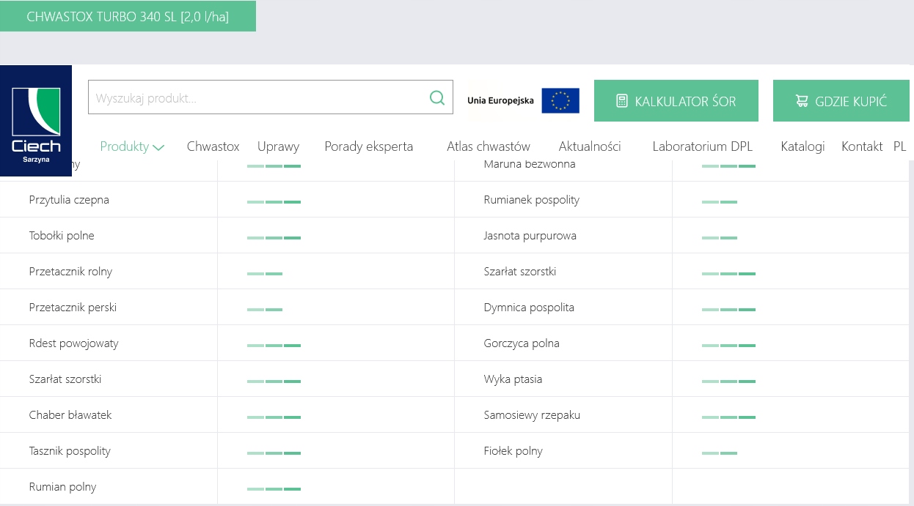Open Porady eksperta section

point(368,146)
